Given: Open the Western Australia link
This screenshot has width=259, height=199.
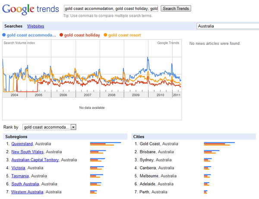Looking at the screenshot, I should pyautogui.click(x=27, y=192).
